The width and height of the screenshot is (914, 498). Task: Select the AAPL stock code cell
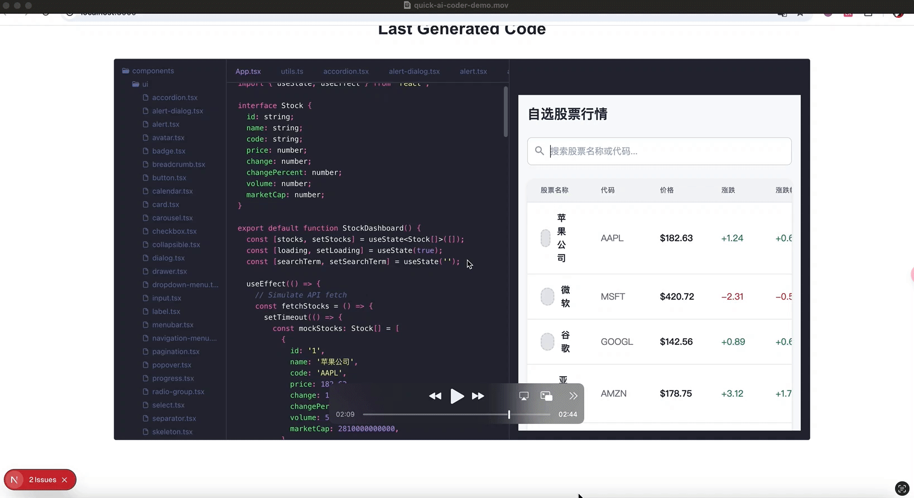[612, 238]
